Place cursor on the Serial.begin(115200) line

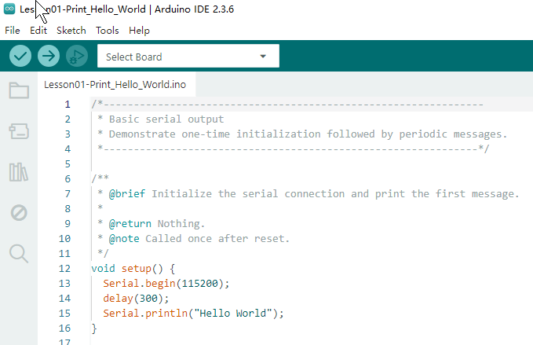pyautogui.click(x=166, y=284)
